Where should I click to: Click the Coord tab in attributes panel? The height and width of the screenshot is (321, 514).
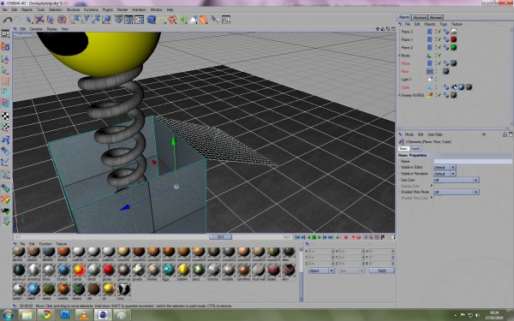coord(415,148)
